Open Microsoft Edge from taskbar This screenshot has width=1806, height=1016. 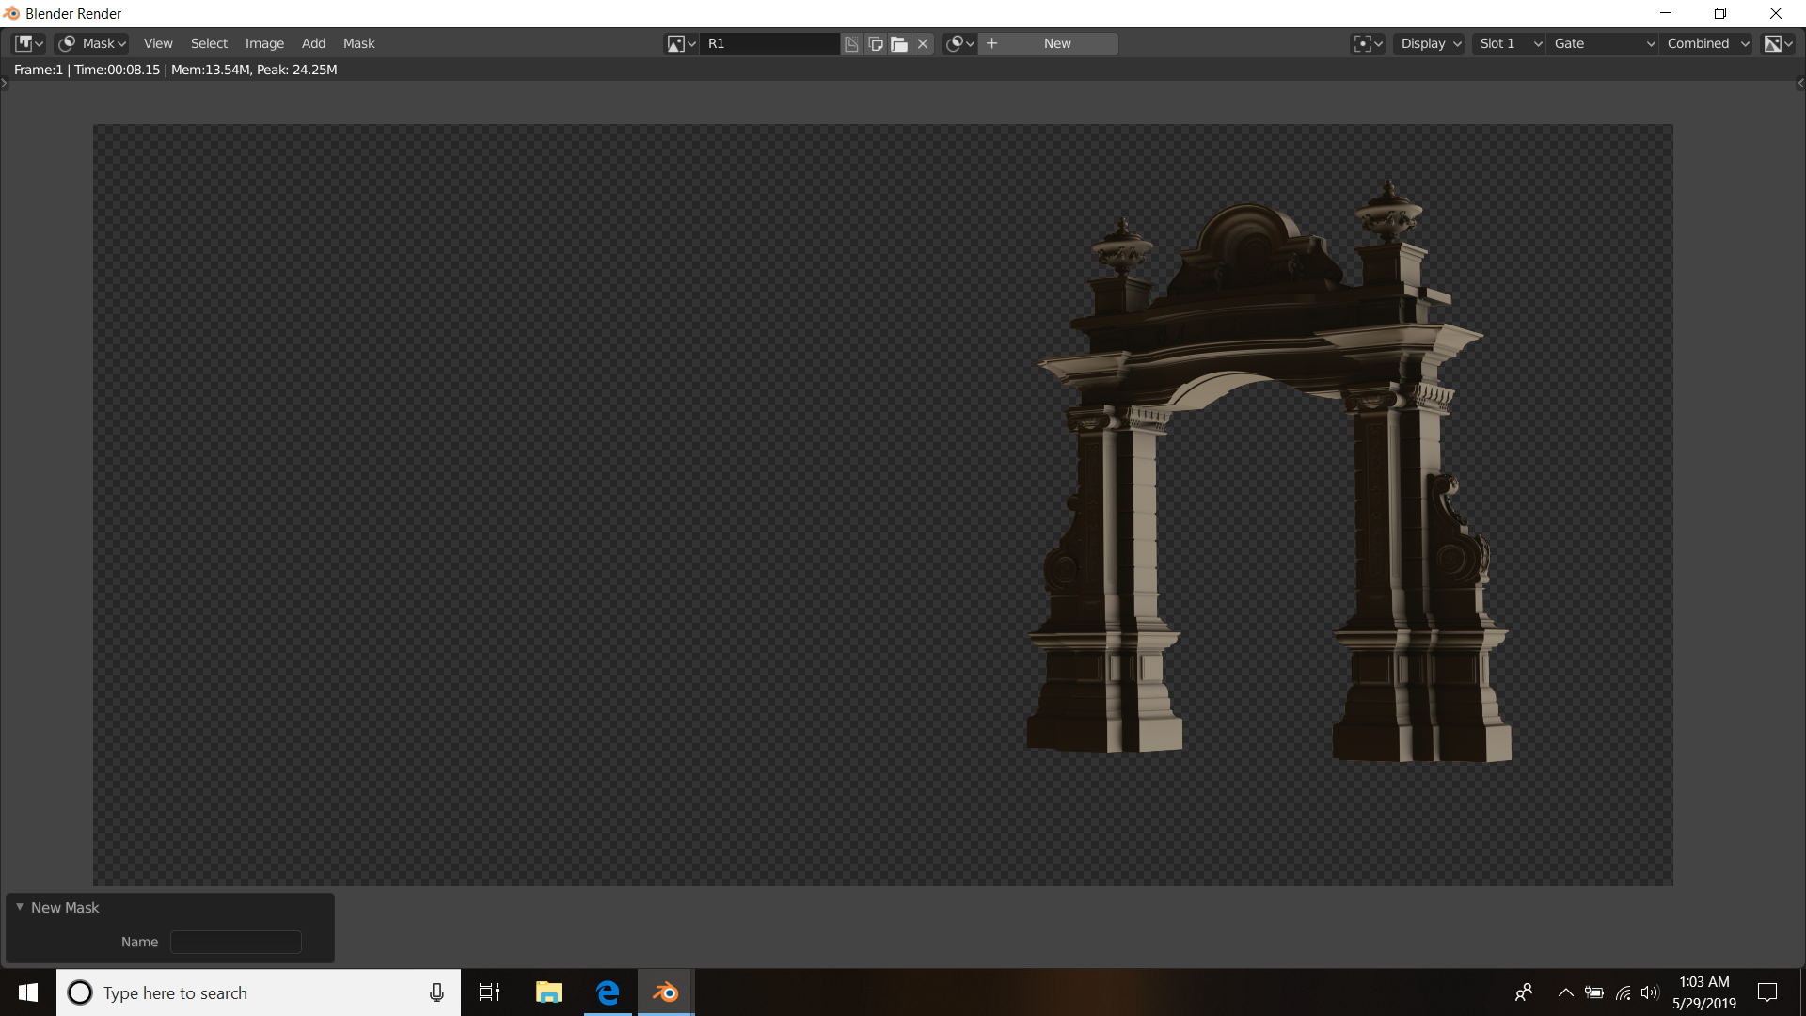click(x=608, y=992)
